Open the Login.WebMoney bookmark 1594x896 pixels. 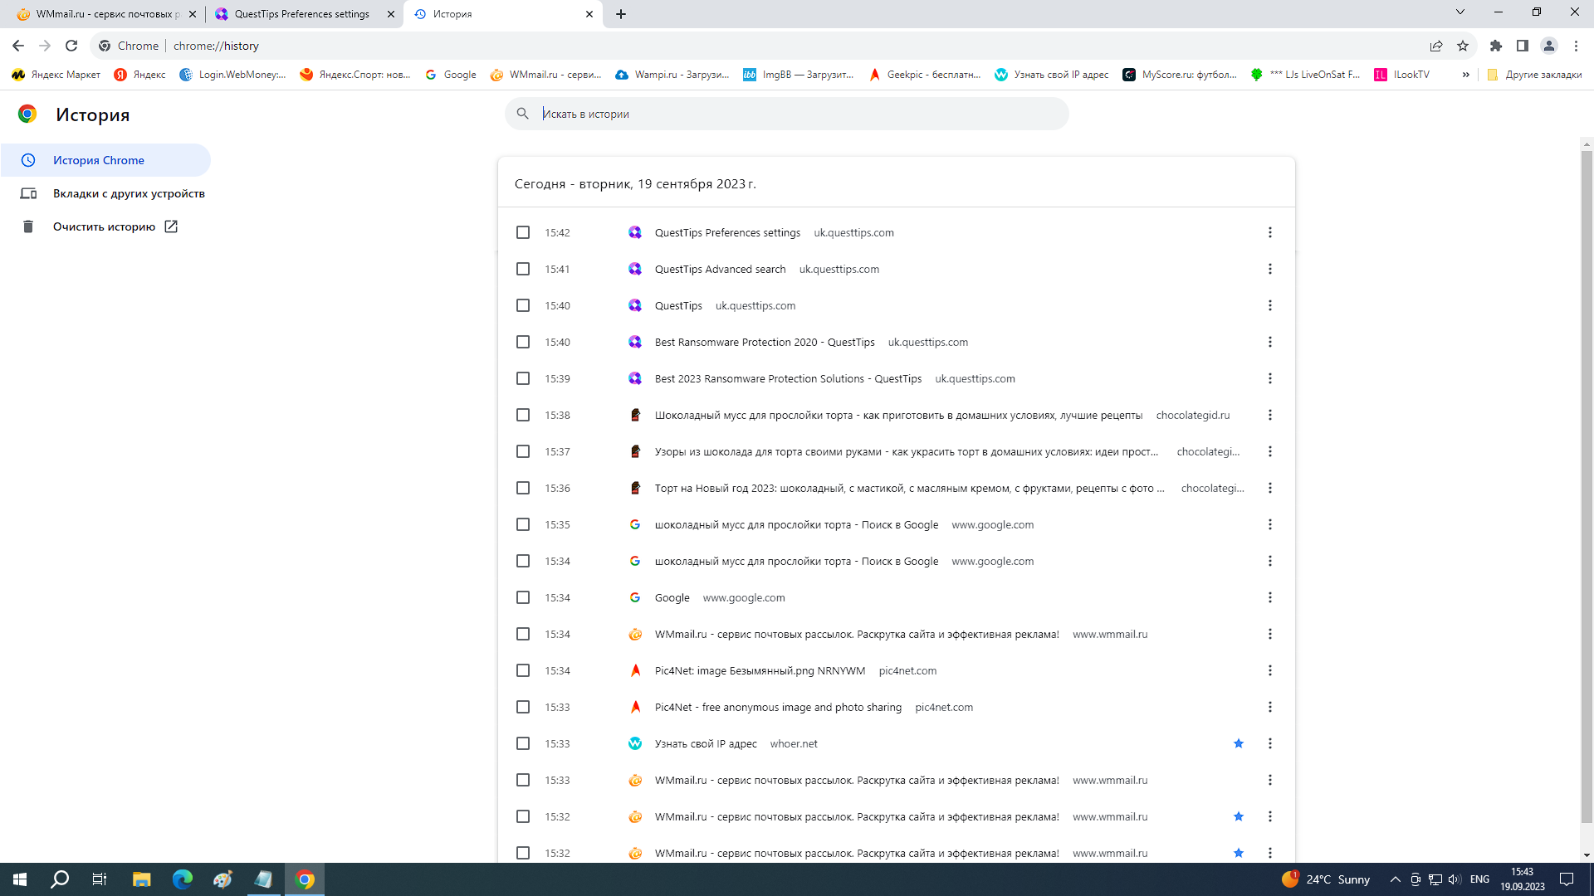(x=232, y=75)
